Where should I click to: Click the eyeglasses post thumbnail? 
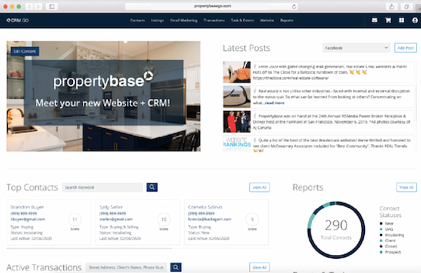(x=236, y=97)
